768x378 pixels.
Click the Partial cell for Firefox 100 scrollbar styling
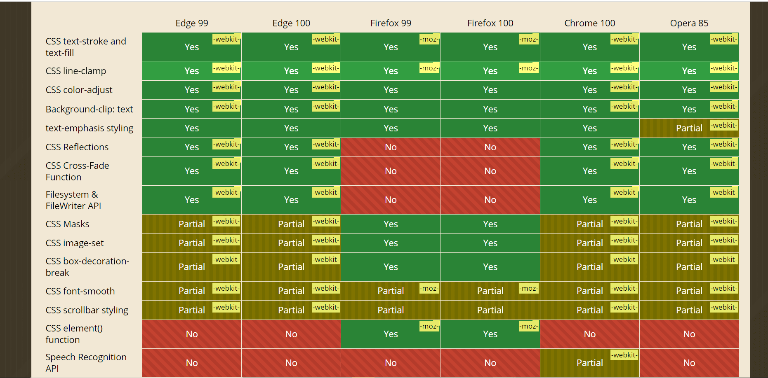tap(490, 310)
